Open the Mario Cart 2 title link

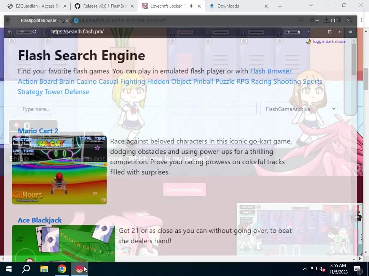click(x=38, y=131)
